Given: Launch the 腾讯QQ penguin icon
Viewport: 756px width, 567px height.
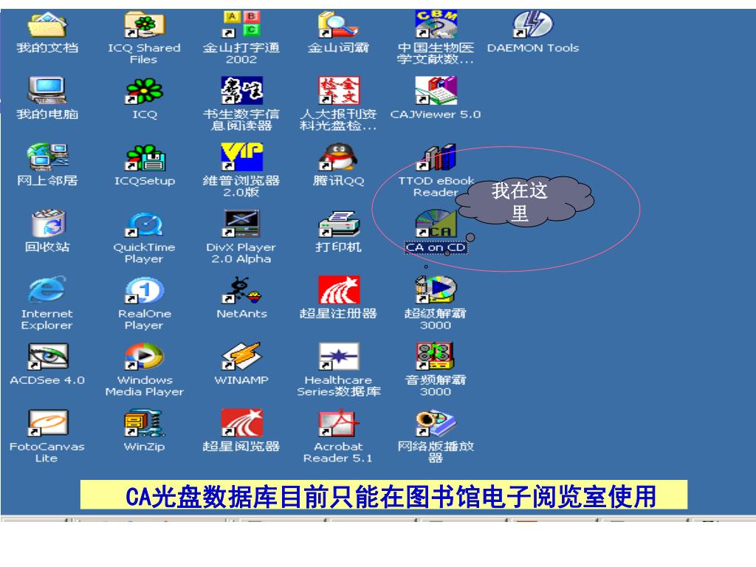Looking at the screenshot, I should pyautogui.click(x=338, y=157).
